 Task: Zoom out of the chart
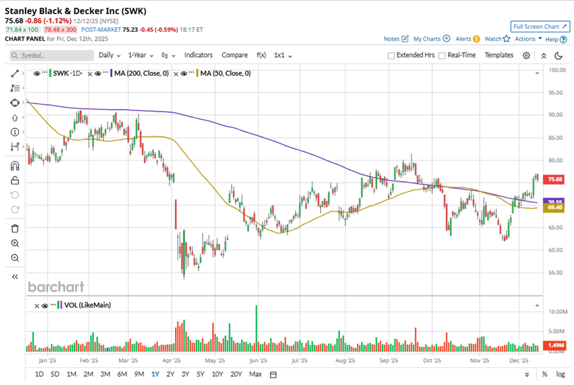(15, 258)
